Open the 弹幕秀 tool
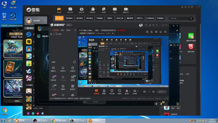The image size is (218, 123). (63, 87)
